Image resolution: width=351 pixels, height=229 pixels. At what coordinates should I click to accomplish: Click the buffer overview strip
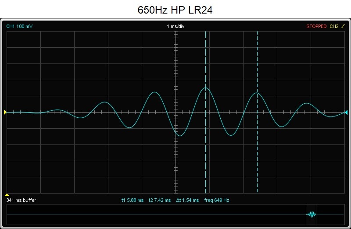point(175,215)
